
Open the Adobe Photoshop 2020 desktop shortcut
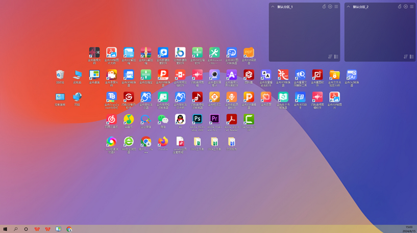pyautogui.click(x=197, y=119)
